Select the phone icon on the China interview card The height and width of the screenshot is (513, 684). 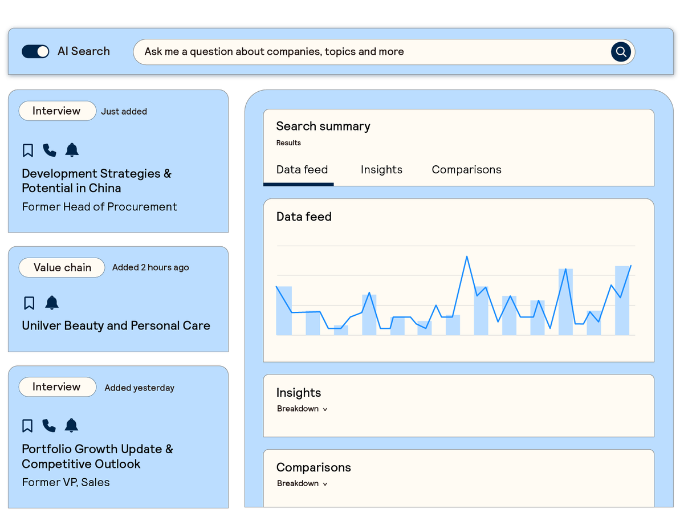(50, 150)
